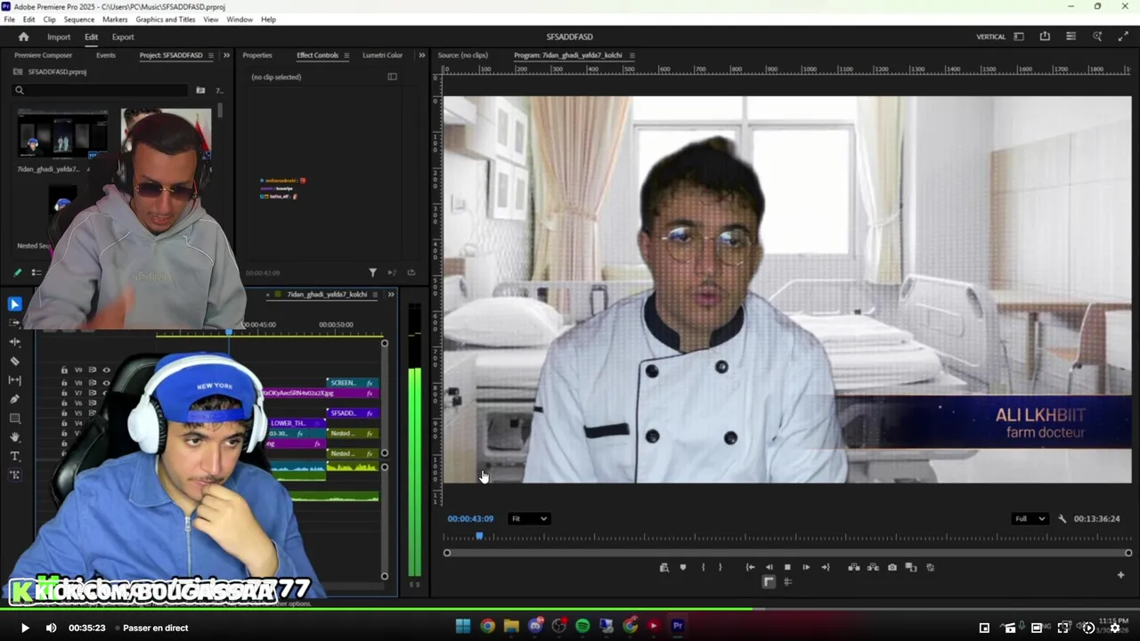The height and width of the screenshot is (641, 1140).
Task: Open the Graphics and Titles menu
Action: [x=166, y=19]
